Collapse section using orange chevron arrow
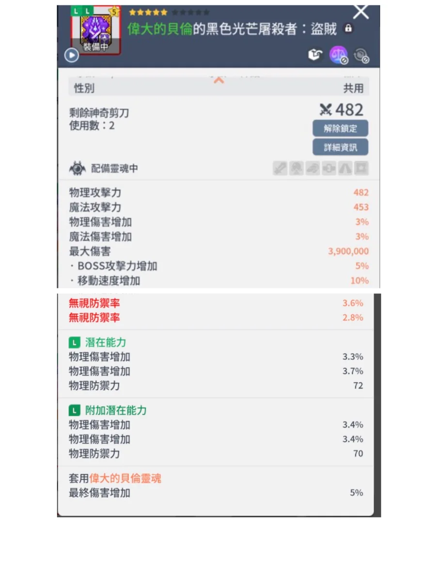 click(219, 80)
